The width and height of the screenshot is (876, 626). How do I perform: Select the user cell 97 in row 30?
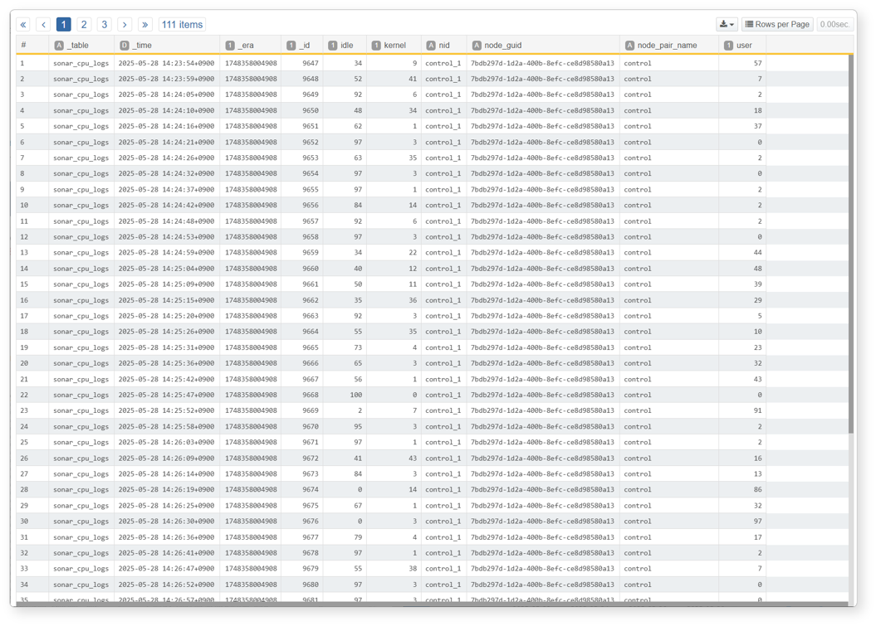pos(742,521)
